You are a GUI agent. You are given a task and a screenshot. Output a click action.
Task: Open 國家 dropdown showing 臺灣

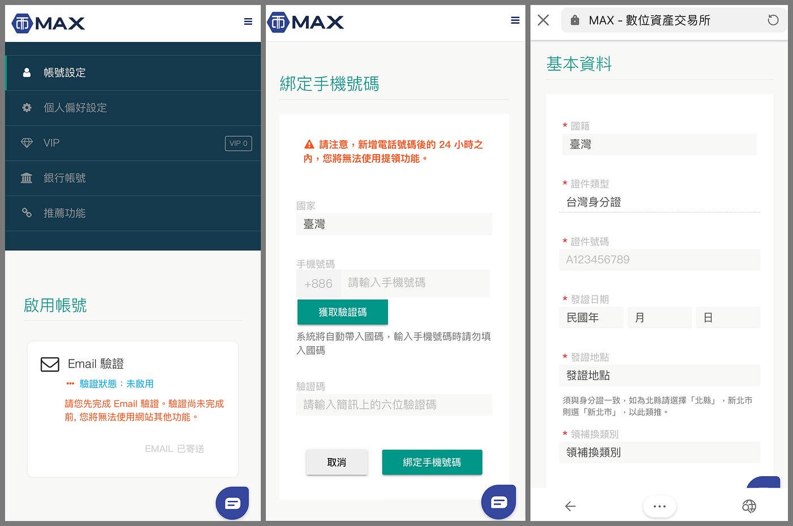[x=394, y=224]
